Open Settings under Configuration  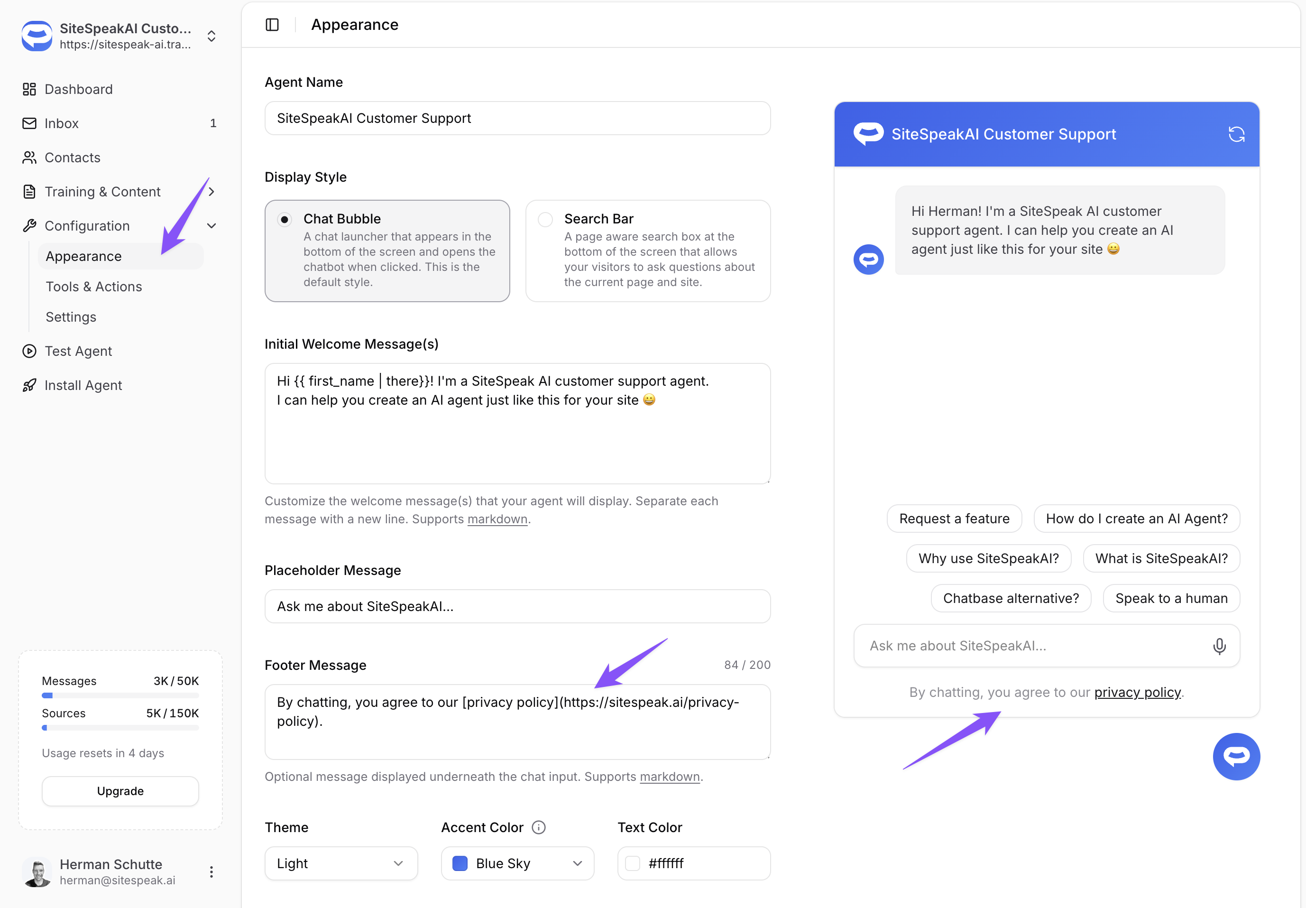tap(71, 317)
